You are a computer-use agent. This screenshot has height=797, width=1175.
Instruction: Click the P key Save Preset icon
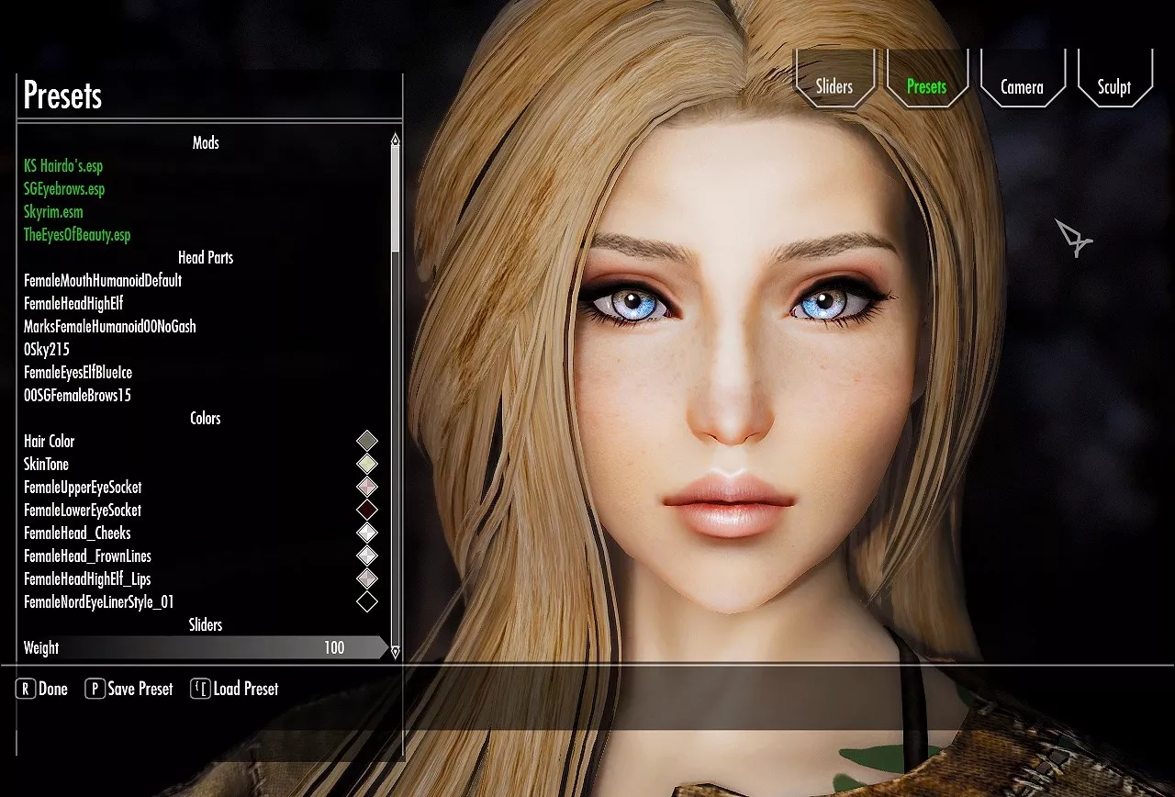[x=95, y=689]
